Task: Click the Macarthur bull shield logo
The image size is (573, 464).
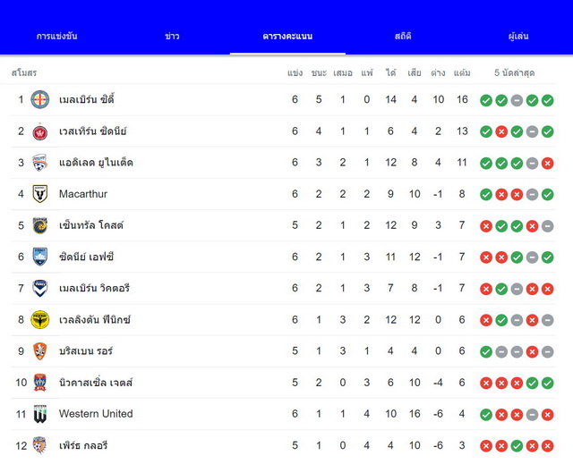Action: point(39,194)
